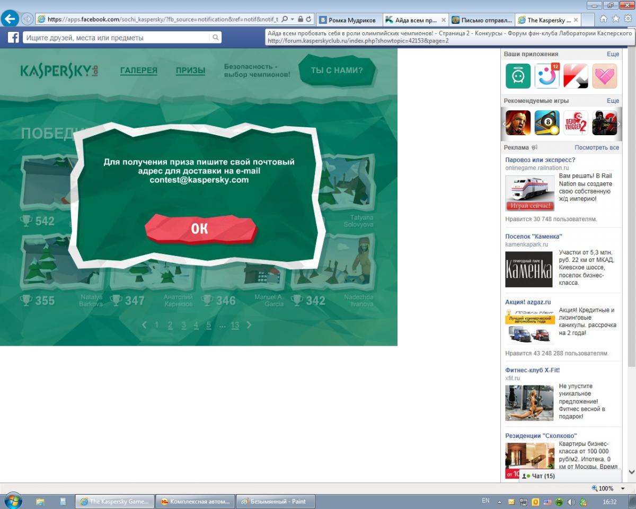636x509 pixels.
Task: Open the Паровоз или экспресс? ad link
Action: tap(540, 160)
